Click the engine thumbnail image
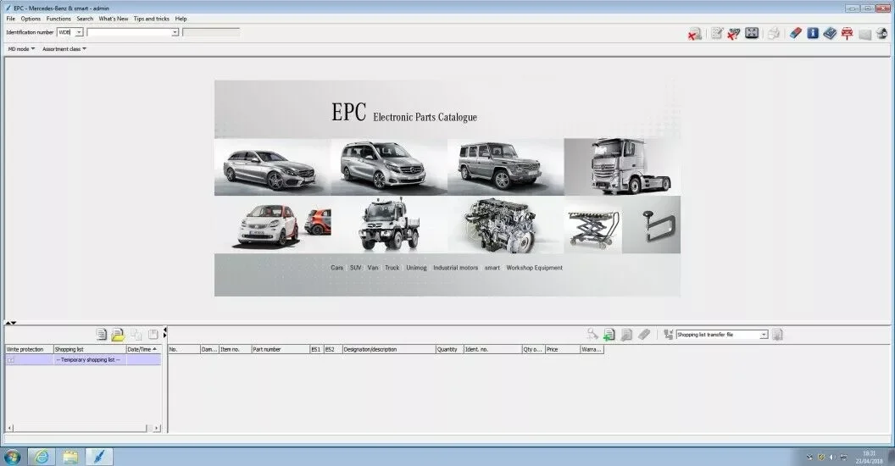 (x=505, y=225)
